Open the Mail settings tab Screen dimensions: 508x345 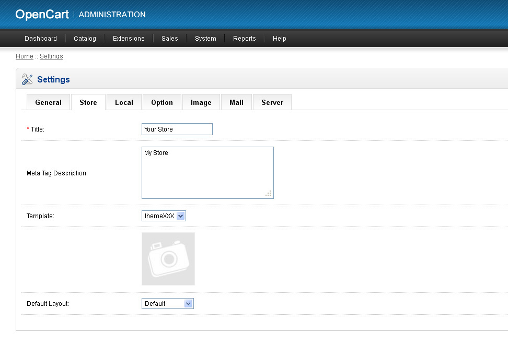coord(236,102)
